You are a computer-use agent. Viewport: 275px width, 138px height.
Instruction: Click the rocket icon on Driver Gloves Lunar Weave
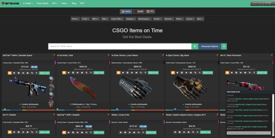pyautogui.click(x=163, y=55)
